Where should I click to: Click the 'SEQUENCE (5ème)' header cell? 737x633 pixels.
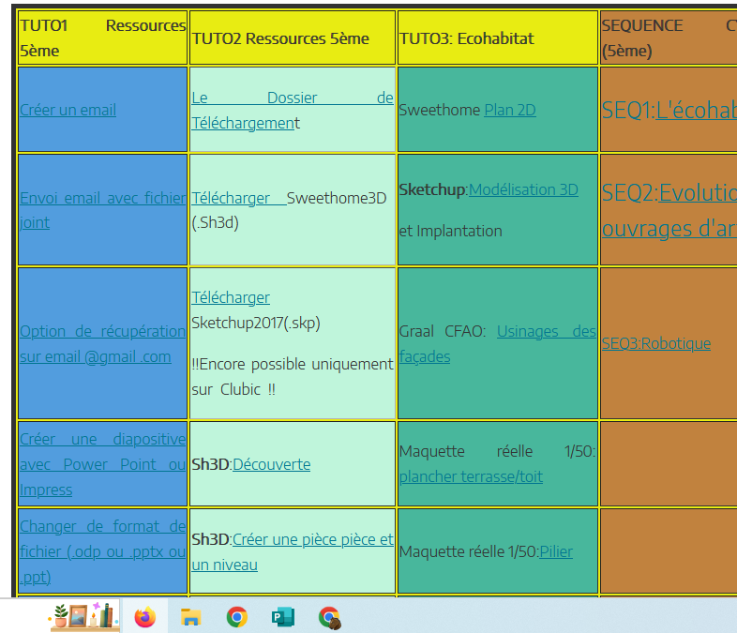[x=669, y=38]
